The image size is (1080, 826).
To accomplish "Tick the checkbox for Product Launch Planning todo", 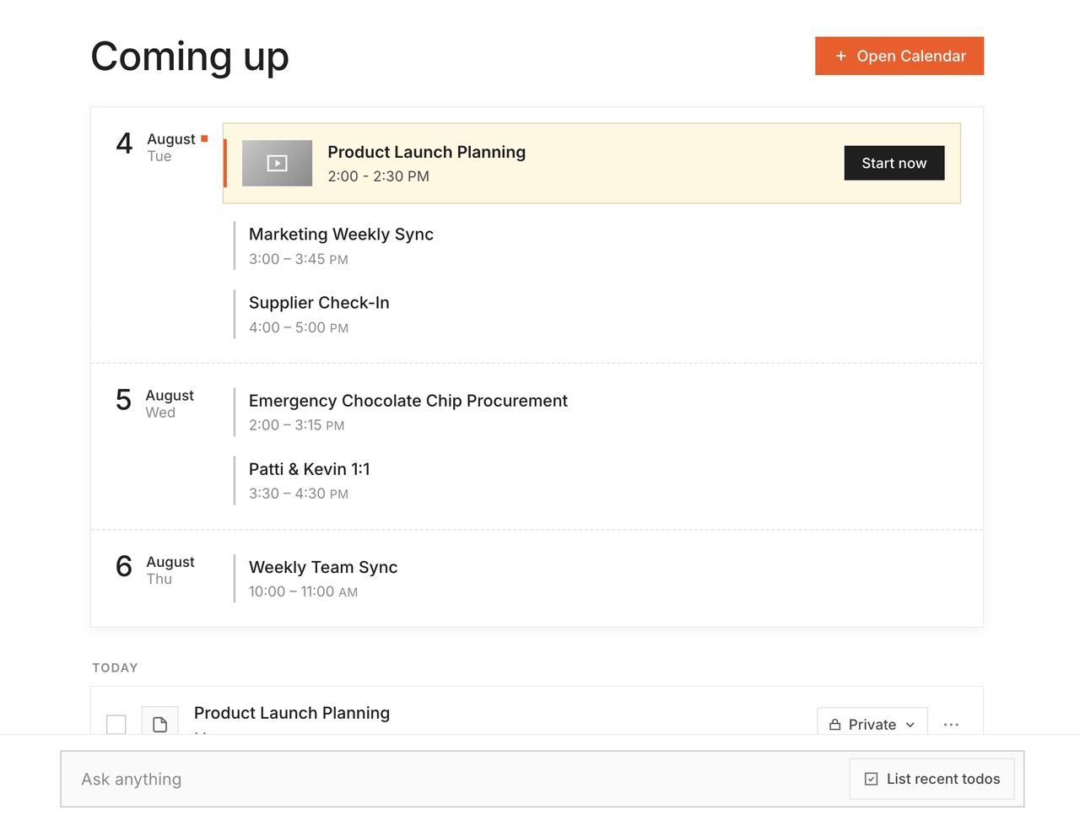I will click(x=116, y=724).
